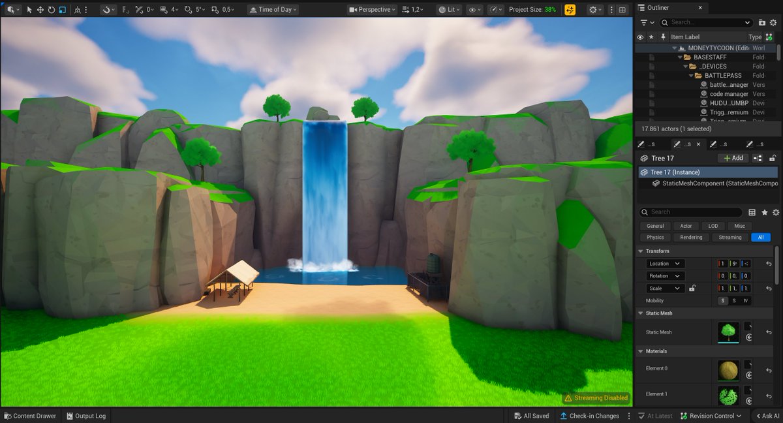Open the Perspective view mode menu
The image size is (783, 423).
pyautogui.click(x=372, y=10)
